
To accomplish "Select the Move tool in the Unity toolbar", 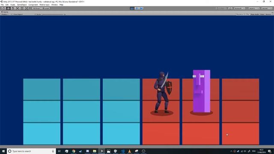I will pos(8,9).
